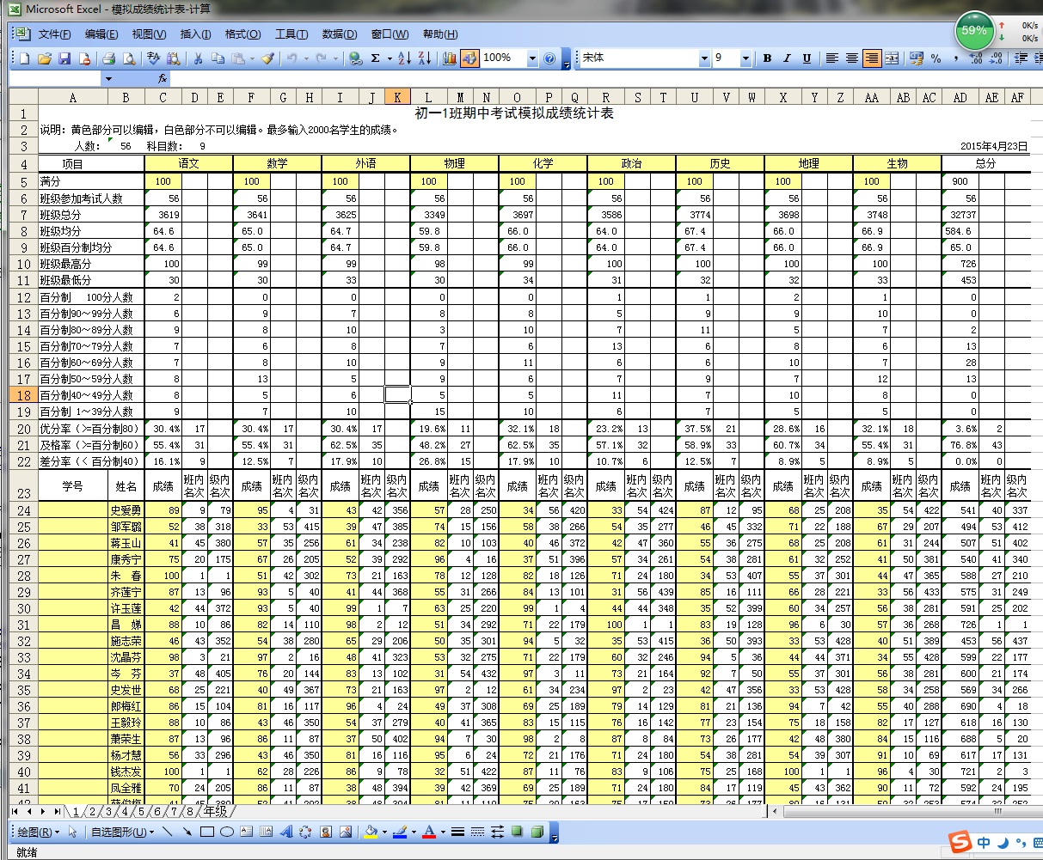Expand the Fill Color dropdown arrow
The height and width of the screenshot is (860, 1043).
click(383, 832)
